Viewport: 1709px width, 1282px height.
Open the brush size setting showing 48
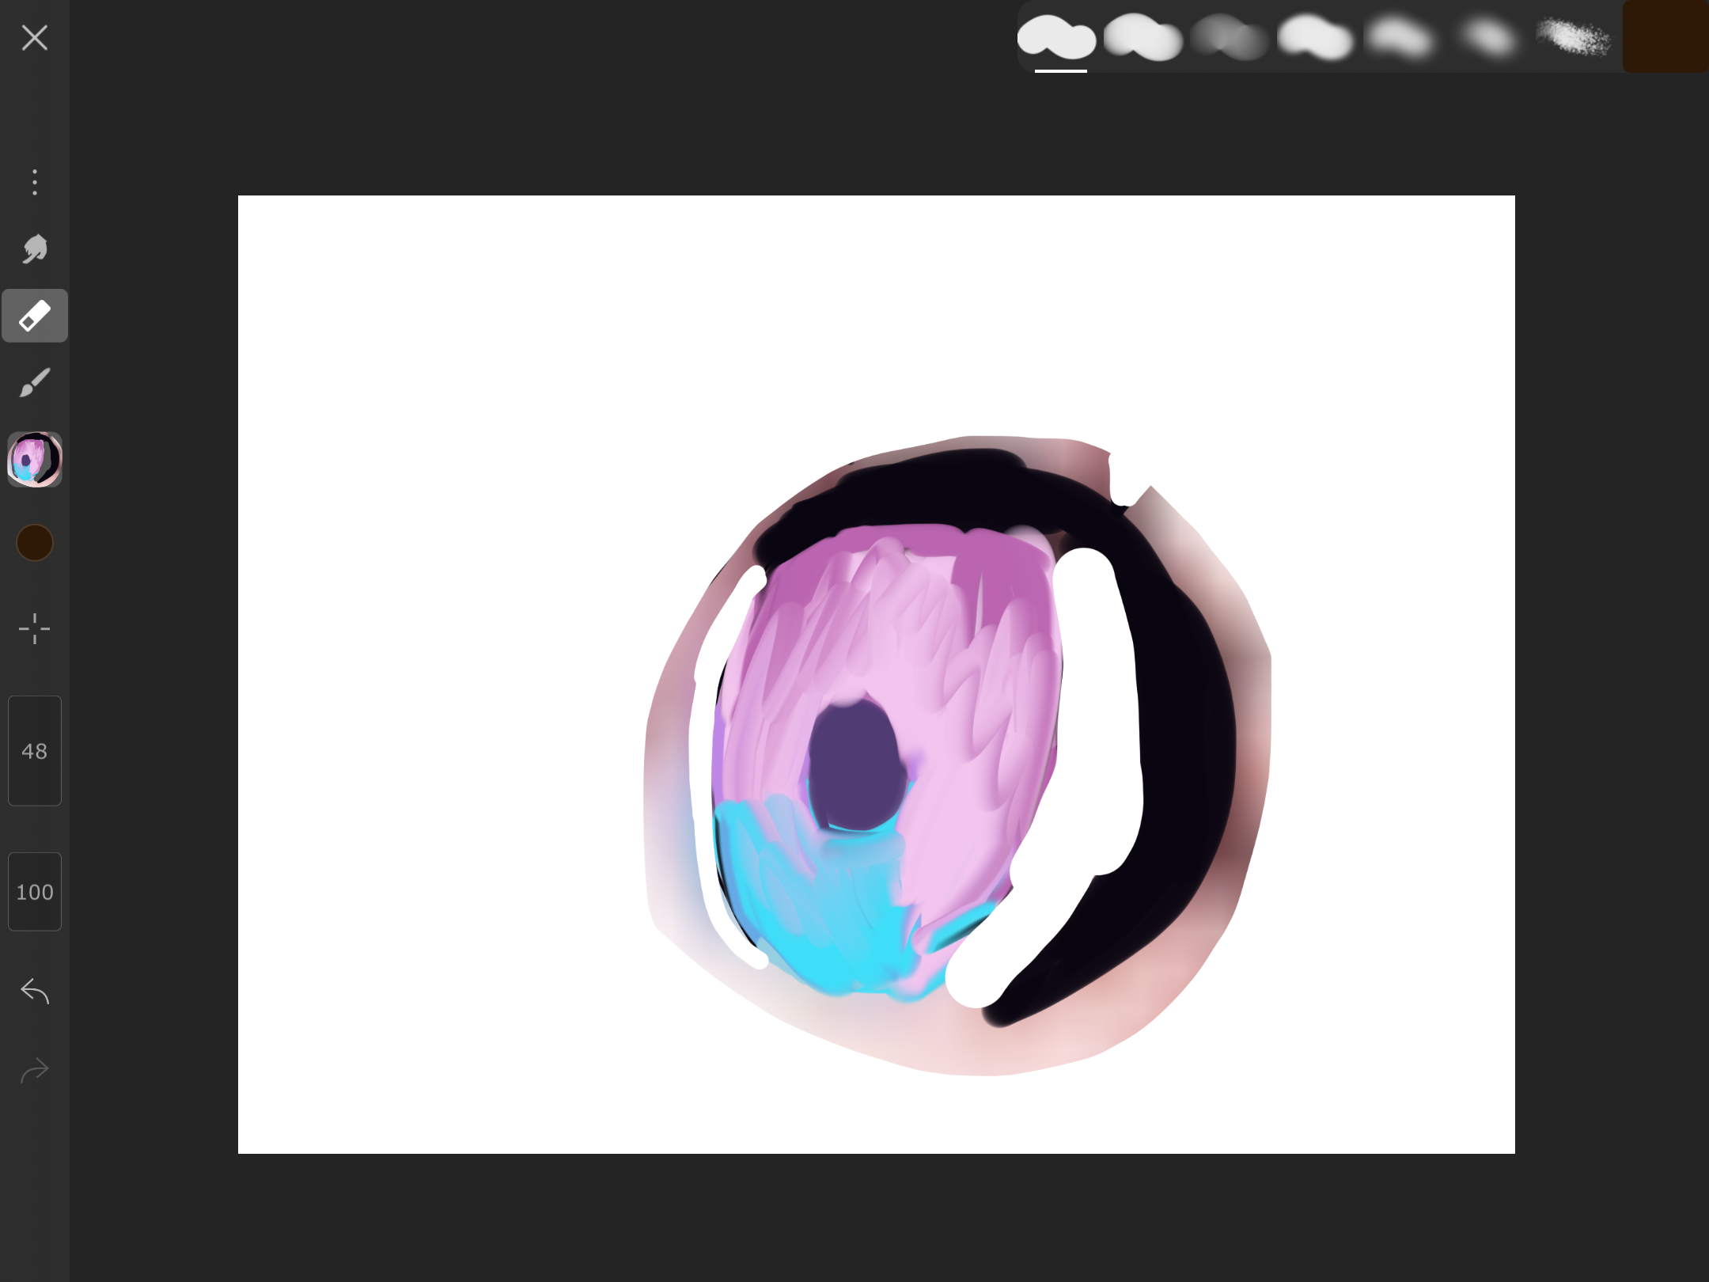(x=34, y=751)
